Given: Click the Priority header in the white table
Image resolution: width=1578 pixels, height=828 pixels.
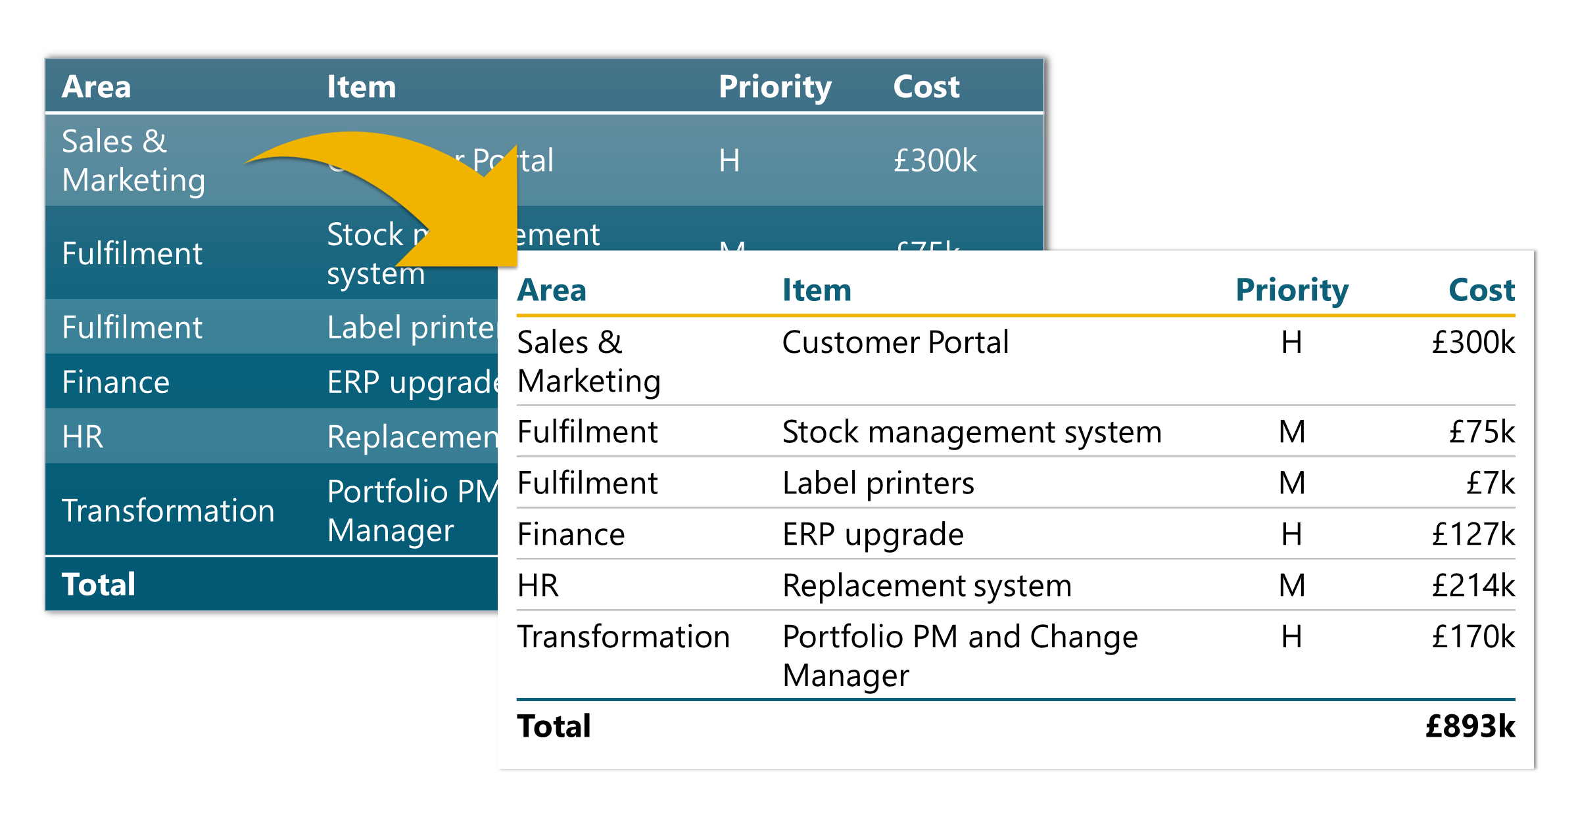Looking at the screenshot, I should 1291,290.
